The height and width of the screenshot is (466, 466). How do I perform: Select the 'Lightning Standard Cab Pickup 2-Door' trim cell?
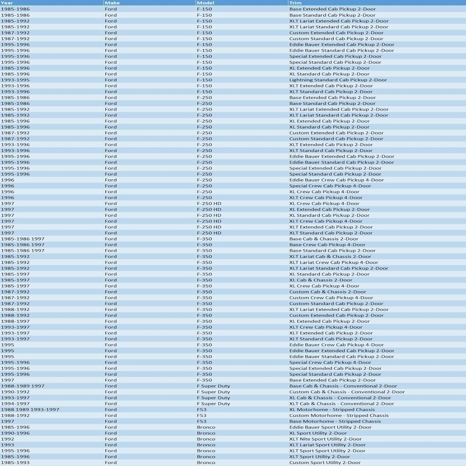coord(338,80)
